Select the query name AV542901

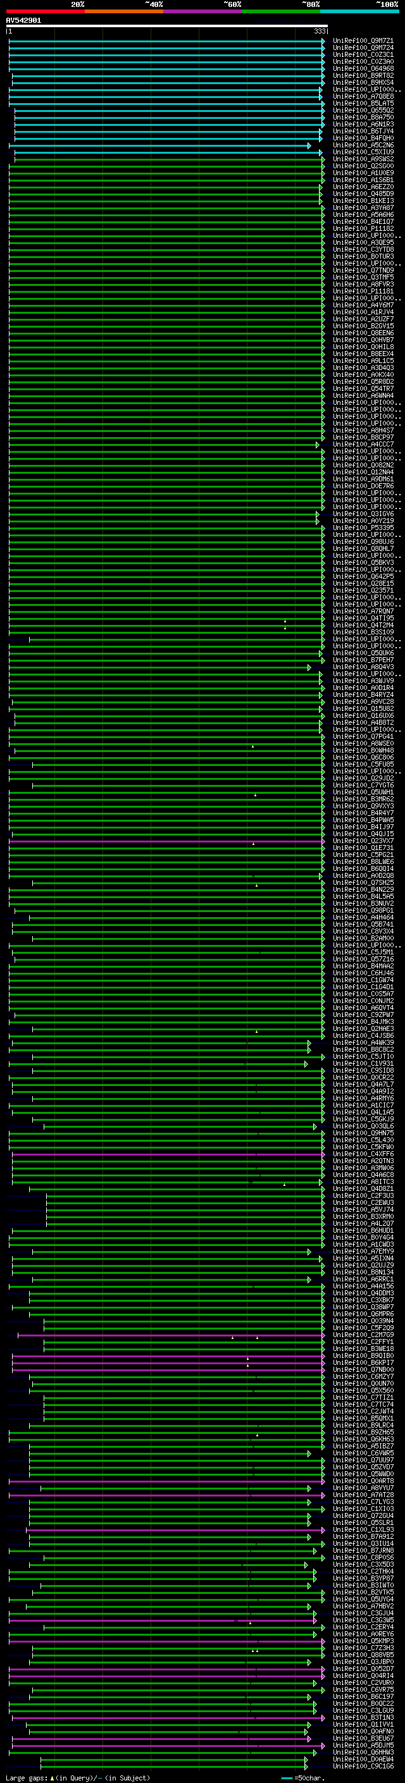click(23, 21)
